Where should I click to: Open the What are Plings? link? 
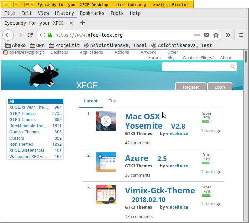198,58
